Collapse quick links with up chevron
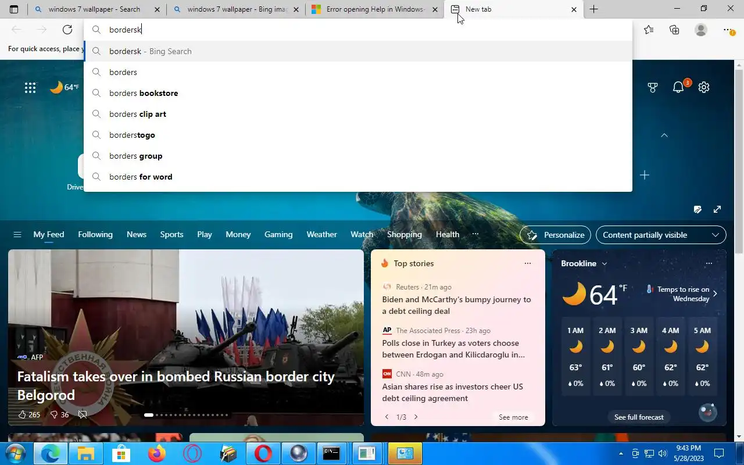 [x=664, y=135]
